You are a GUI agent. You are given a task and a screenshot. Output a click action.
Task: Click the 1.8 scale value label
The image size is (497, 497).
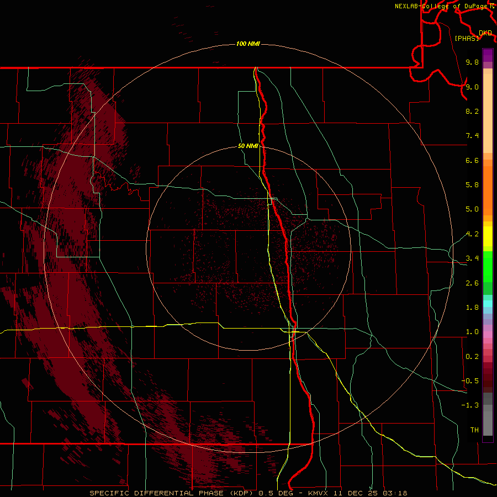(x=472, y=308)
